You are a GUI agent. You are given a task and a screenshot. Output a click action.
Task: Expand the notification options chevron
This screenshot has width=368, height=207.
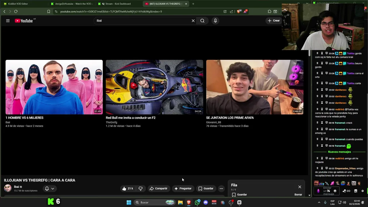click(x=53, y=189)
